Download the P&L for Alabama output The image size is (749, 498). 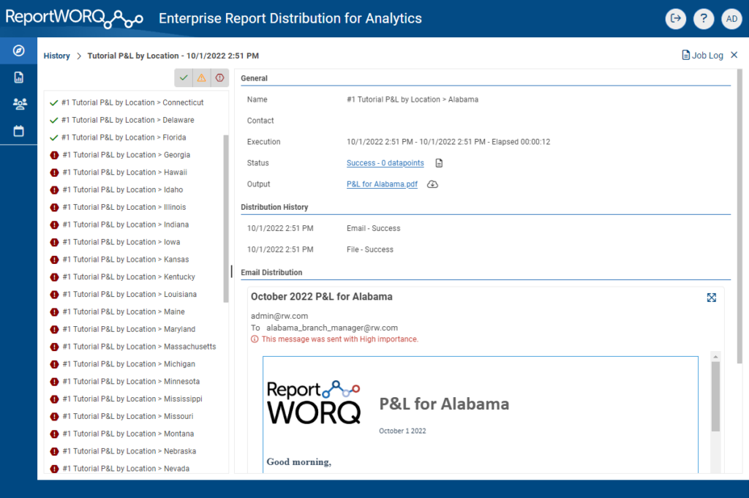(432, 184)
